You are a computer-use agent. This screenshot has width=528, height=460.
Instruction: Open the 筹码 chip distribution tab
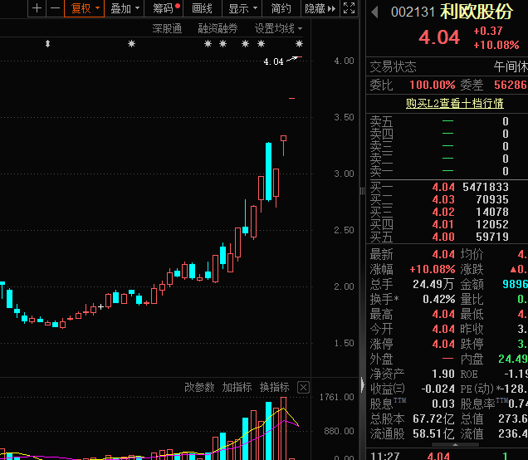(x=166, y=8)
